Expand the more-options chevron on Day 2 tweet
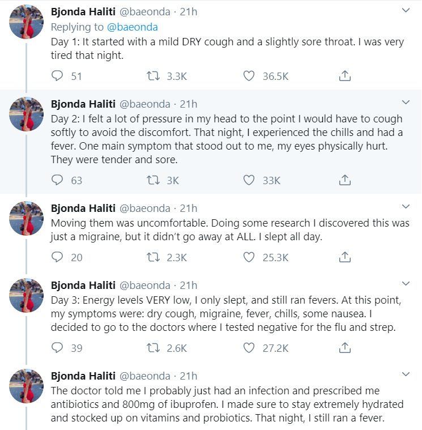Screen dimensions: 422x430 (406, 103)
